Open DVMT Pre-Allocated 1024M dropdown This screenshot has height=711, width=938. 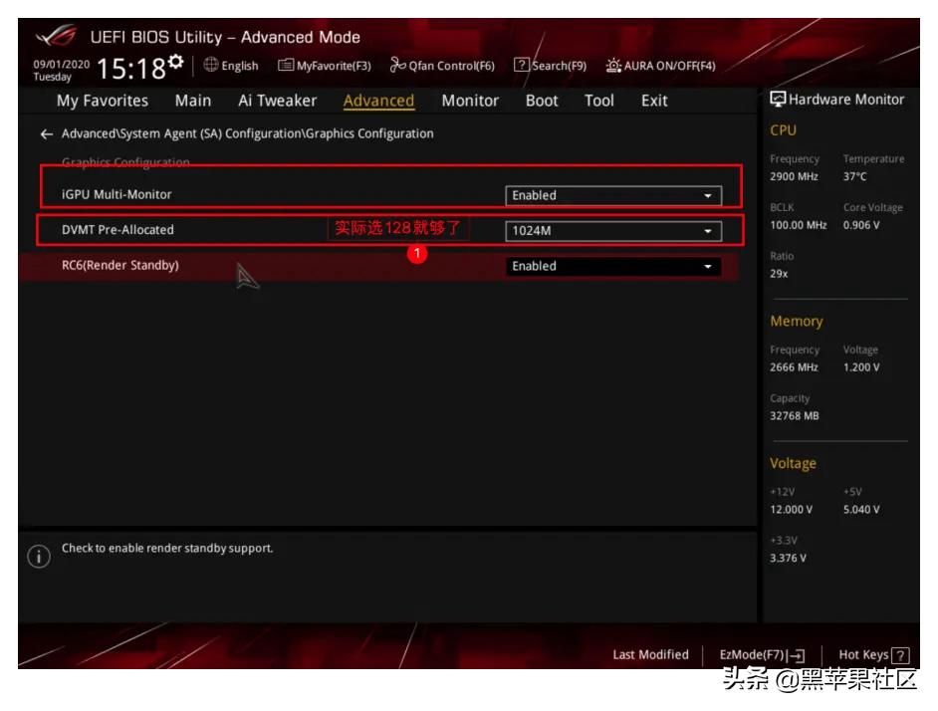pos(613,231)
